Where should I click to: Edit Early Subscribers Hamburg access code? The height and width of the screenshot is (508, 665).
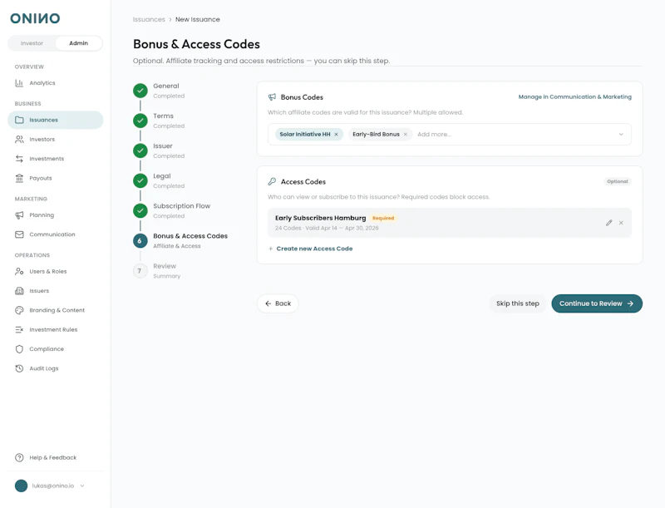609,223
